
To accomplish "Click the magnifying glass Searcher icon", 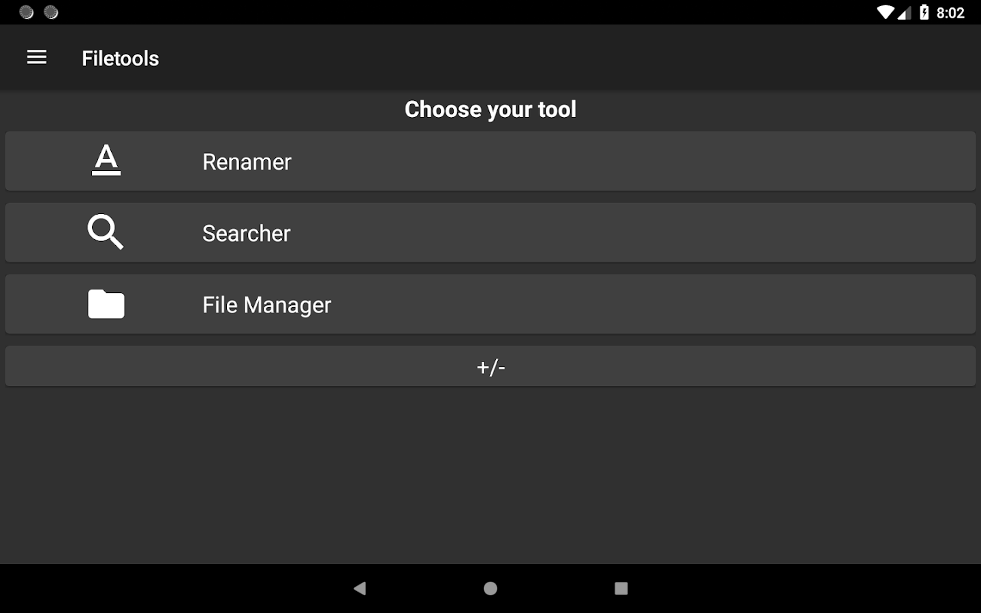I will [106, 232].
